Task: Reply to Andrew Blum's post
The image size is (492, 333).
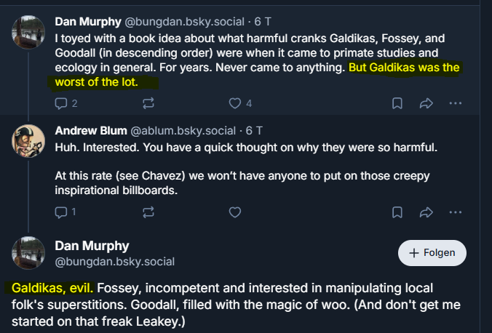Action: click(62, 212)
